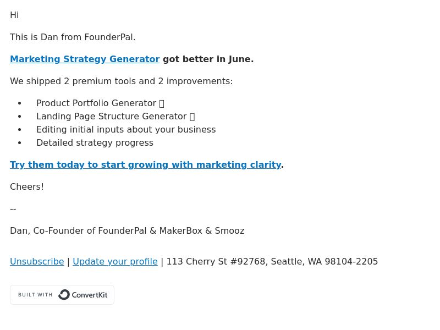Click the 'This is Dan from FounderPal.' line
This screenshot has height=330, width=440.
(73, 37)
